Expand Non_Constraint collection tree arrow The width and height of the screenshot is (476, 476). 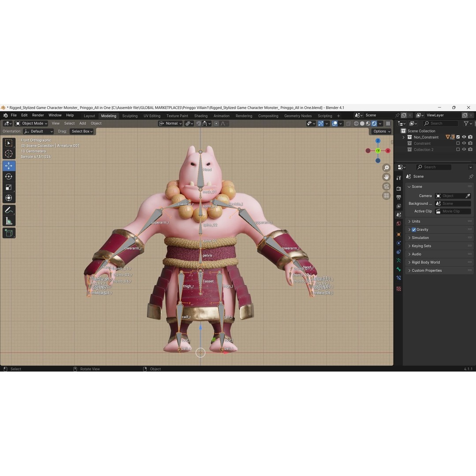(403, 137)
